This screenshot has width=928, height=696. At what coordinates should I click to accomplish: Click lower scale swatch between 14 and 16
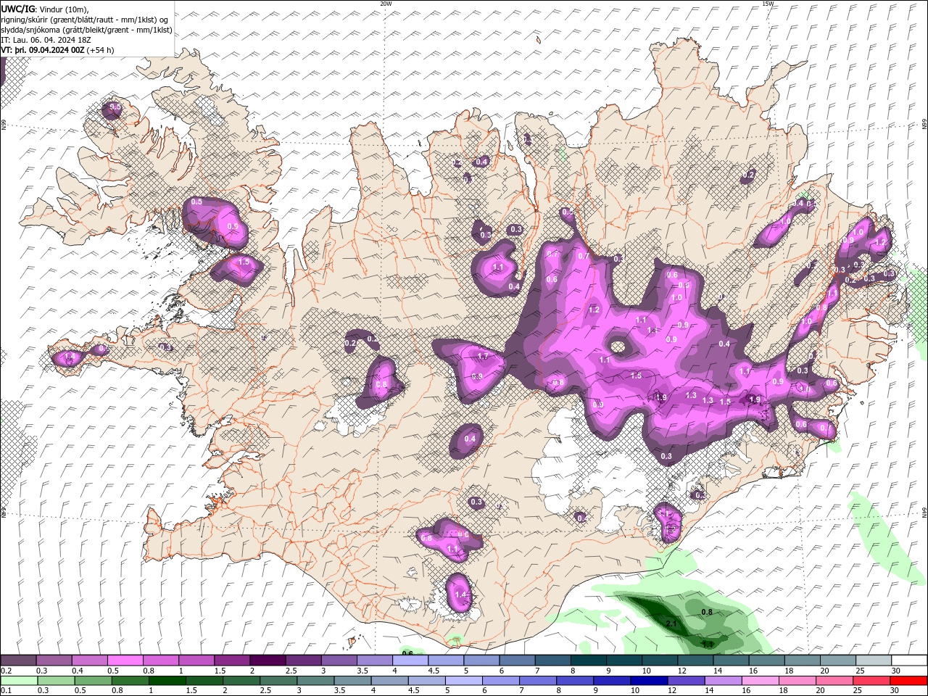tap(723, 681)
